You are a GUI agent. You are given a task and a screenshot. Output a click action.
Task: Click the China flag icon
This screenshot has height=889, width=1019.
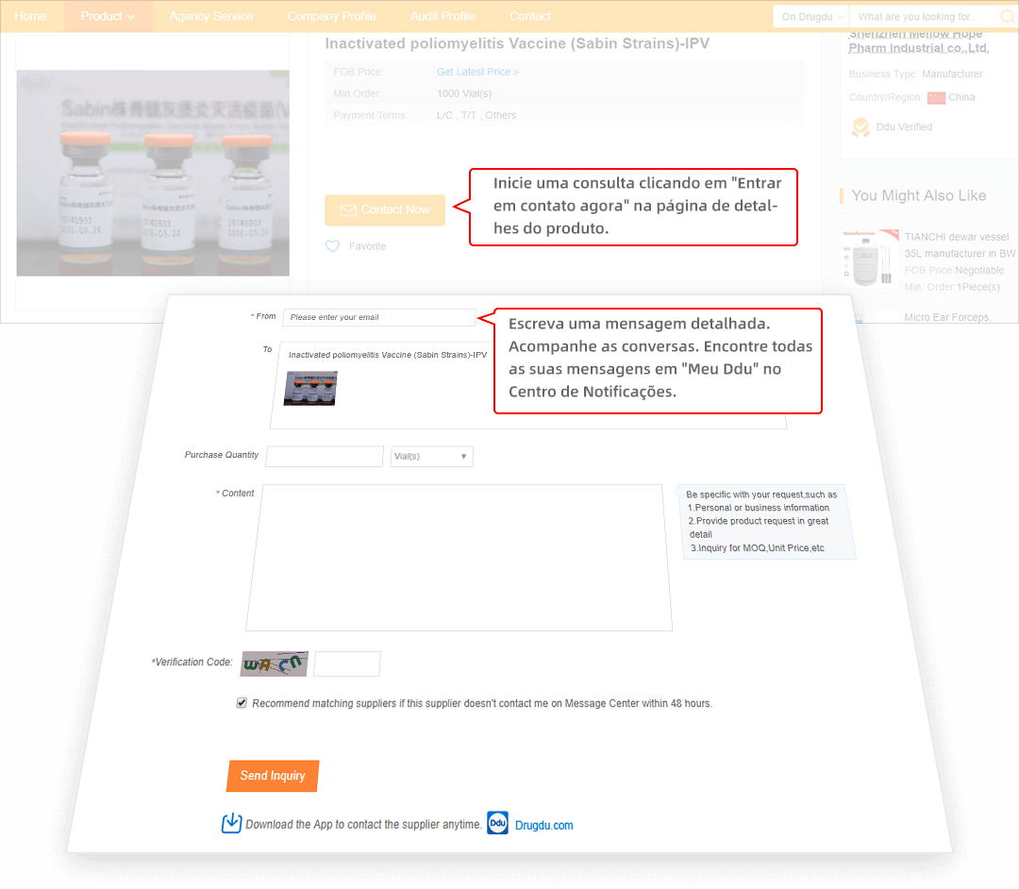(x=936, y=97)
